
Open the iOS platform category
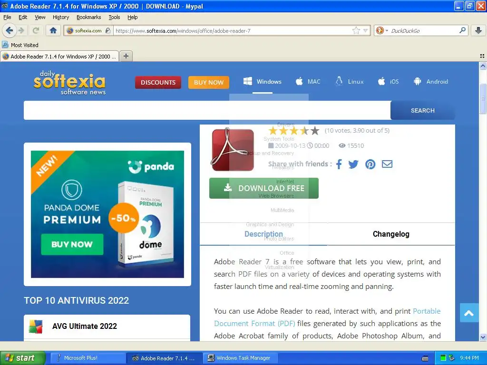388,82
